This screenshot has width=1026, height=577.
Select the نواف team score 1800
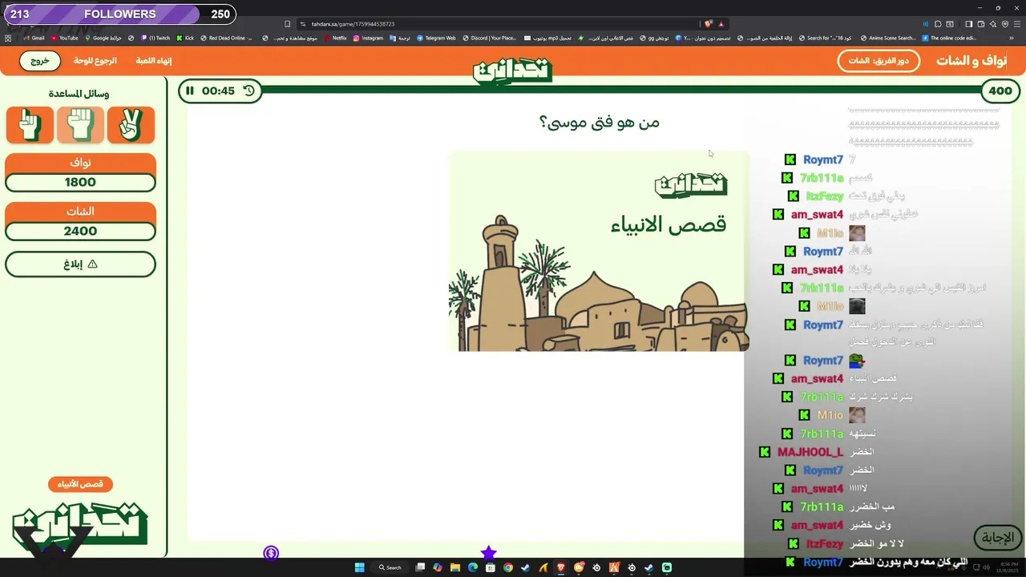(80, 182)
